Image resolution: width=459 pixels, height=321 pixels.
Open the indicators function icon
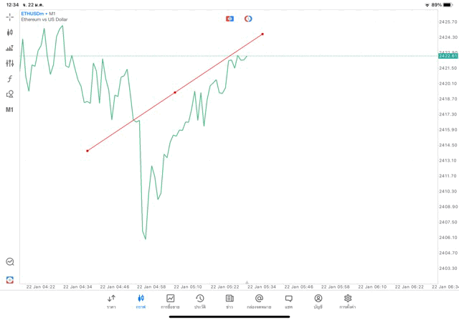[9, 79]
